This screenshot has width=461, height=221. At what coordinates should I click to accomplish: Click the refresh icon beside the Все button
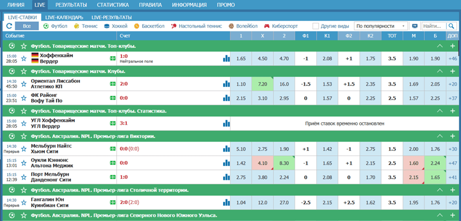9,26
